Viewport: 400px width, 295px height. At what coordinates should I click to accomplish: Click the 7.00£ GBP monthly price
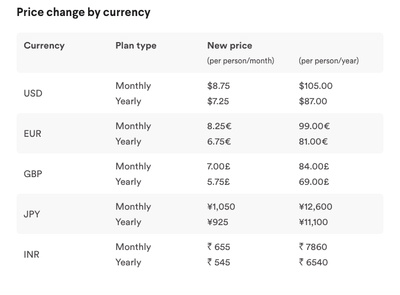tap(218, 166)
